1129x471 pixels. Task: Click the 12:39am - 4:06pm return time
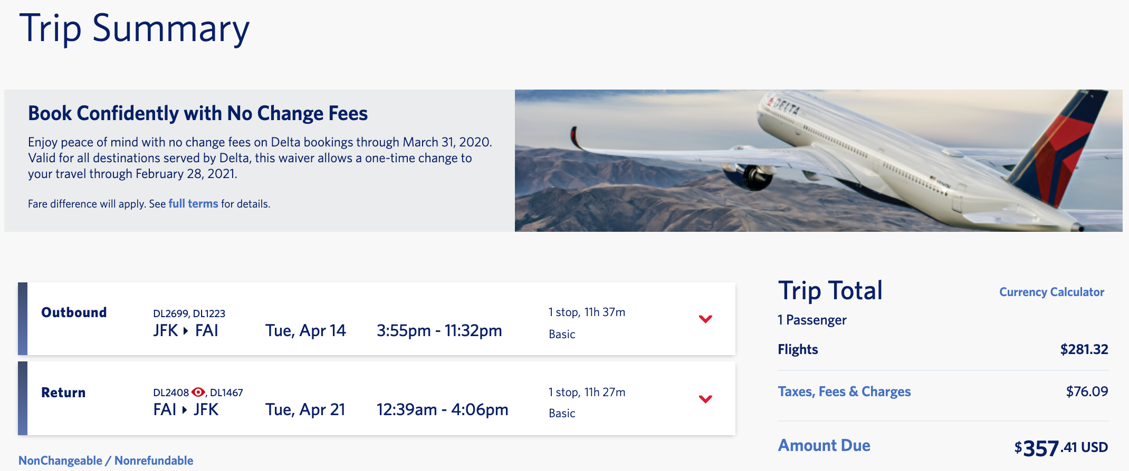pos(442,409)
